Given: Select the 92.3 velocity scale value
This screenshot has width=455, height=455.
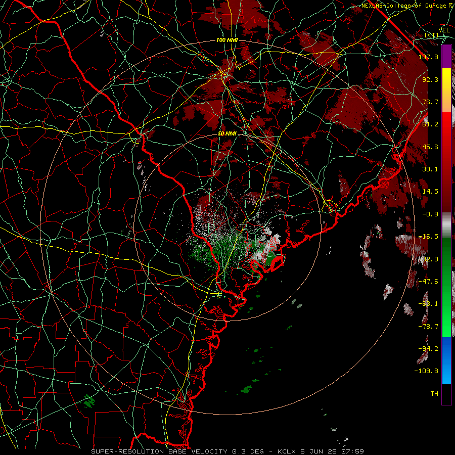Looking at the screenshot, I should click(x=430, y=79).
